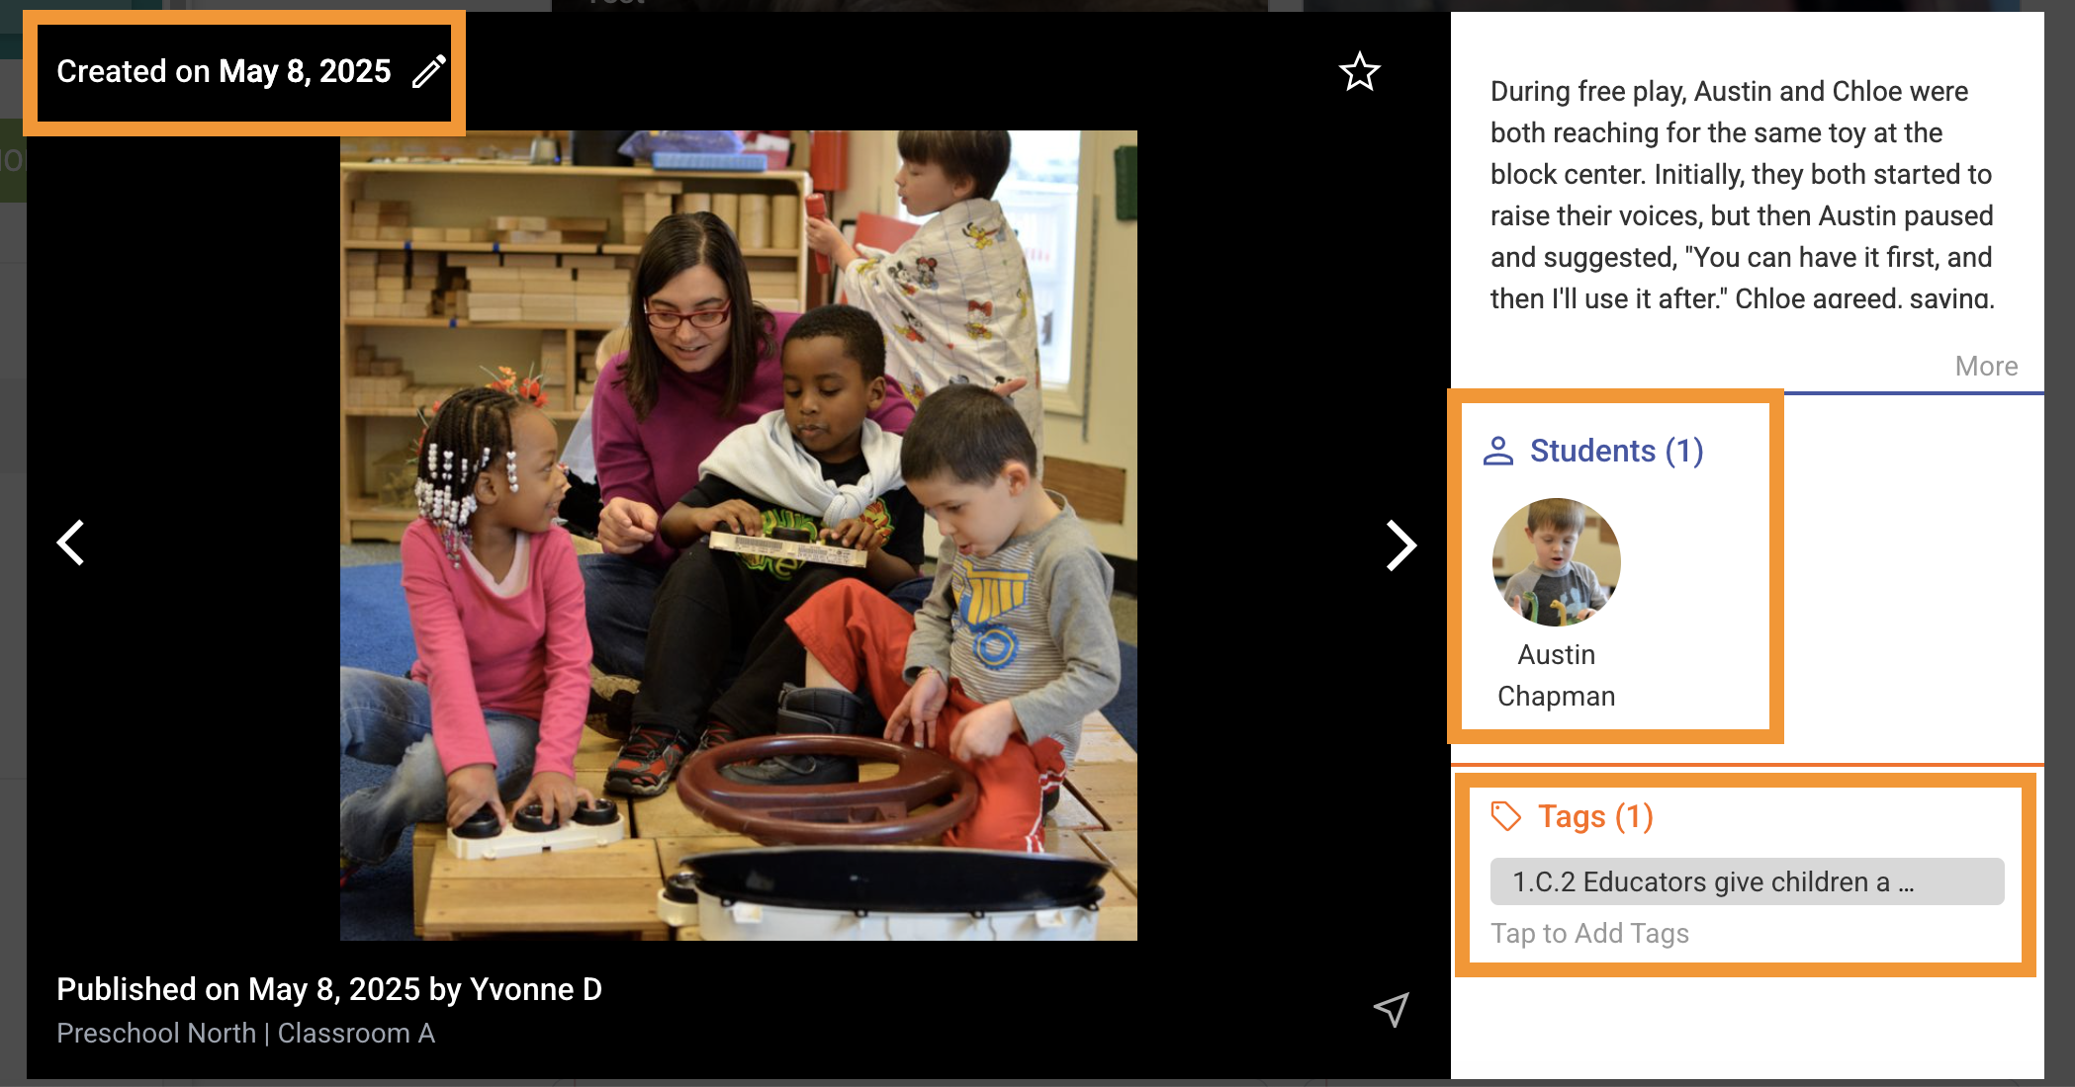
Task: Click the Created on May 8, 2025 date
Action: coord(224,71)
